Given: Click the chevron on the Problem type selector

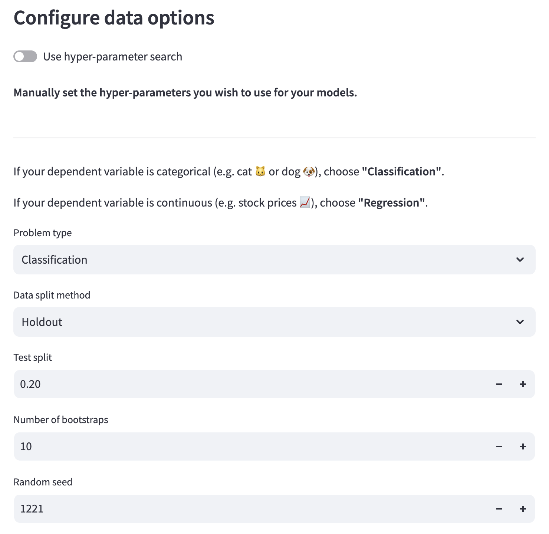Looking at the screenshot, I should point(520,260).
